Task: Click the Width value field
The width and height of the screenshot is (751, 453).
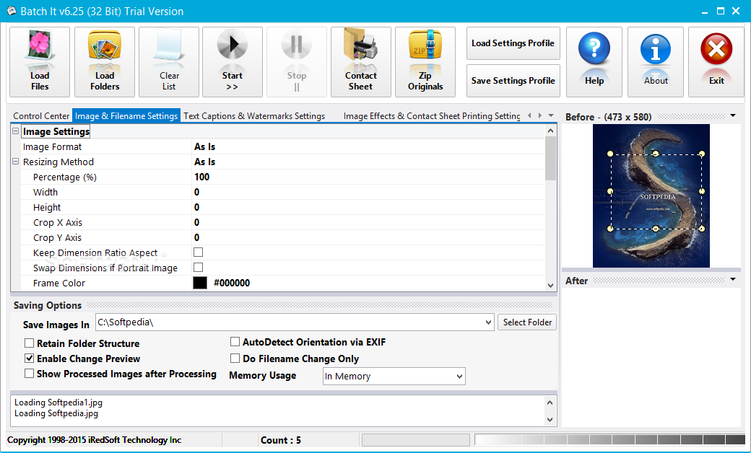Action: (x=368, y=193)
